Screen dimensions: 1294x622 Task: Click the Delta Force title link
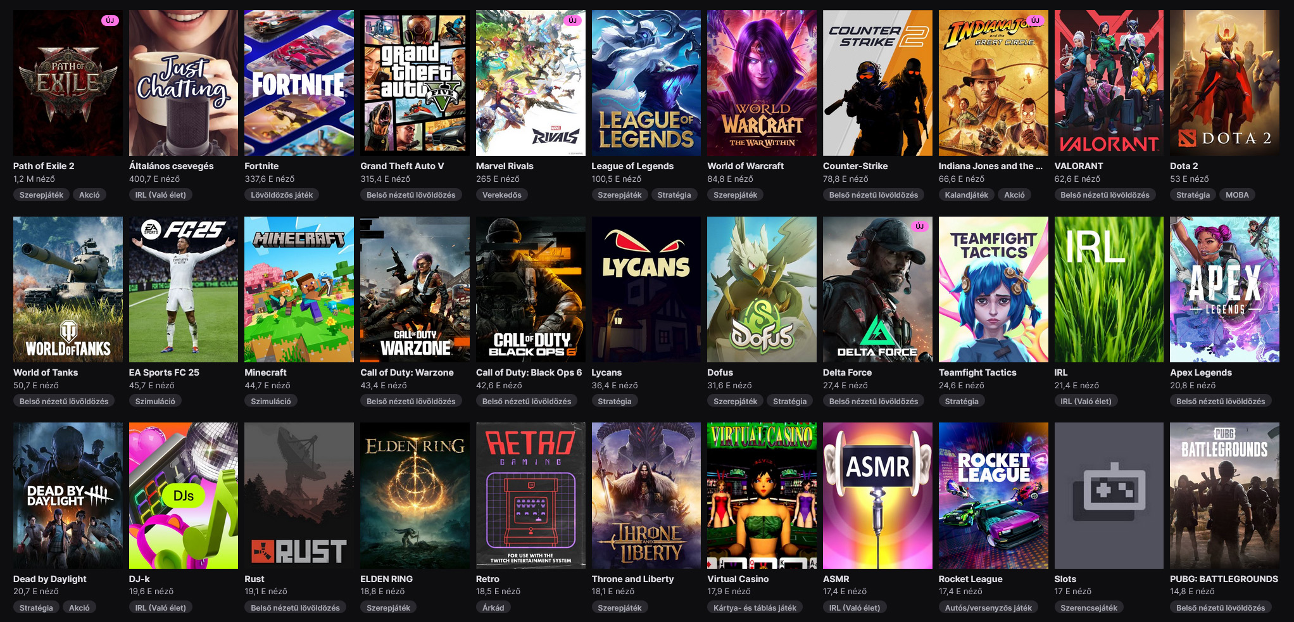(x=847, y=372)
